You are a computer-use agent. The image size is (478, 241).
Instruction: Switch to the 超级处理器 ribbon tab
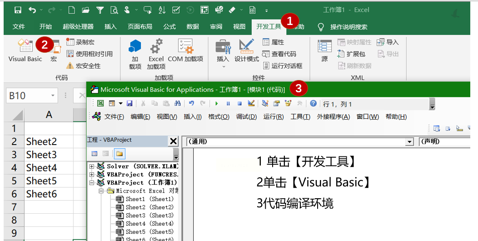[x=78, y=27]
